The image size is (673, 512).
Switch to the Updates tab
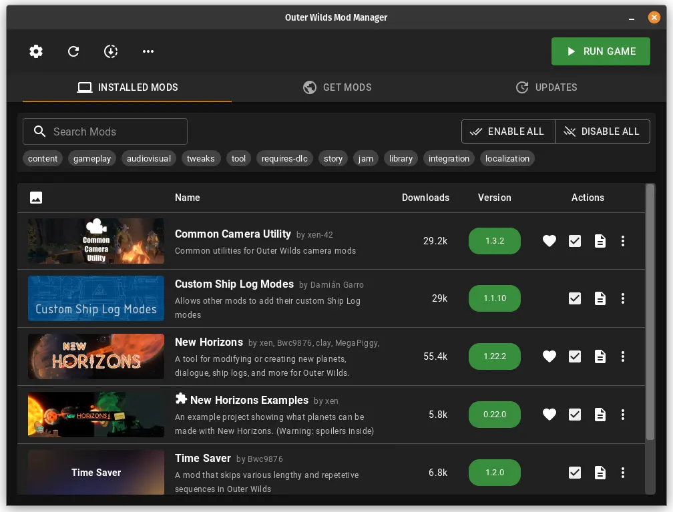pos(546,87)
